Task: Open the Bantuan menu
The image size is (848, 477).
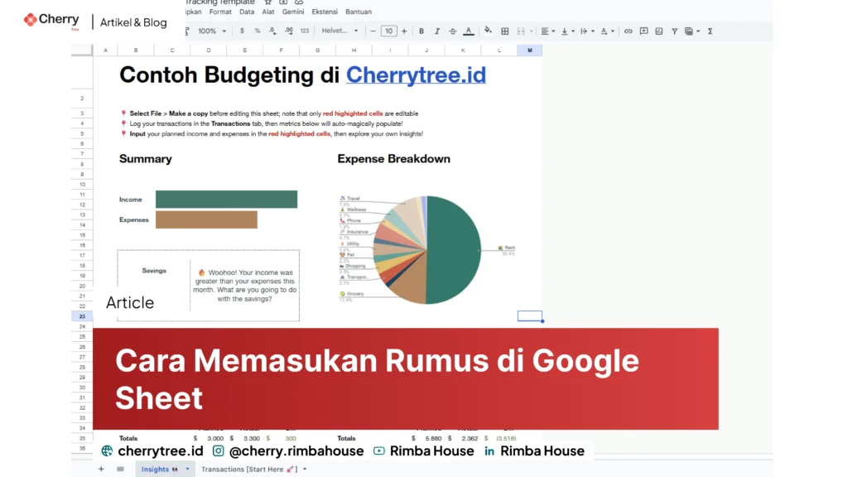Action: pos(359,12)
